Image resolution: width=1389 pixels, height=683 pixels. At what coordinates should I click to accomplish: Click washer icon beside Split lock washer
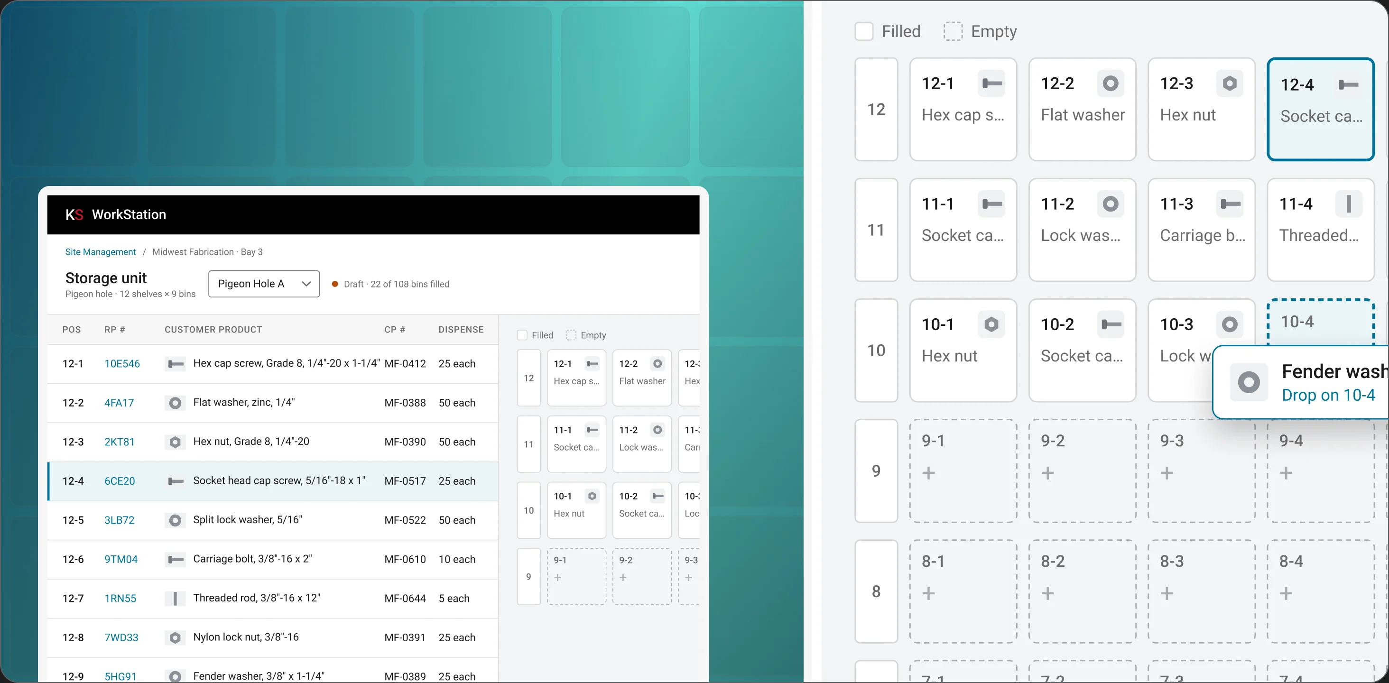coord(175,520)
